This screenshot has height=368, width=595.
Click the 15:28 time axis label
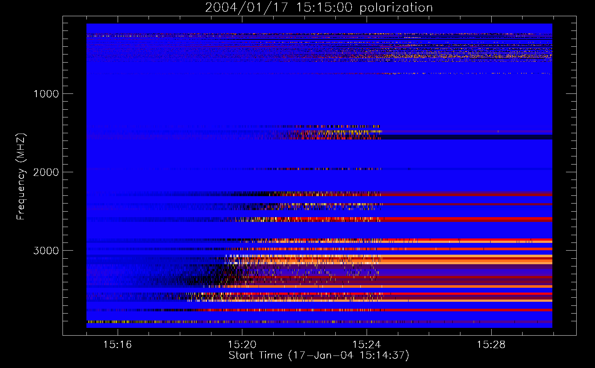click(491, 345)
